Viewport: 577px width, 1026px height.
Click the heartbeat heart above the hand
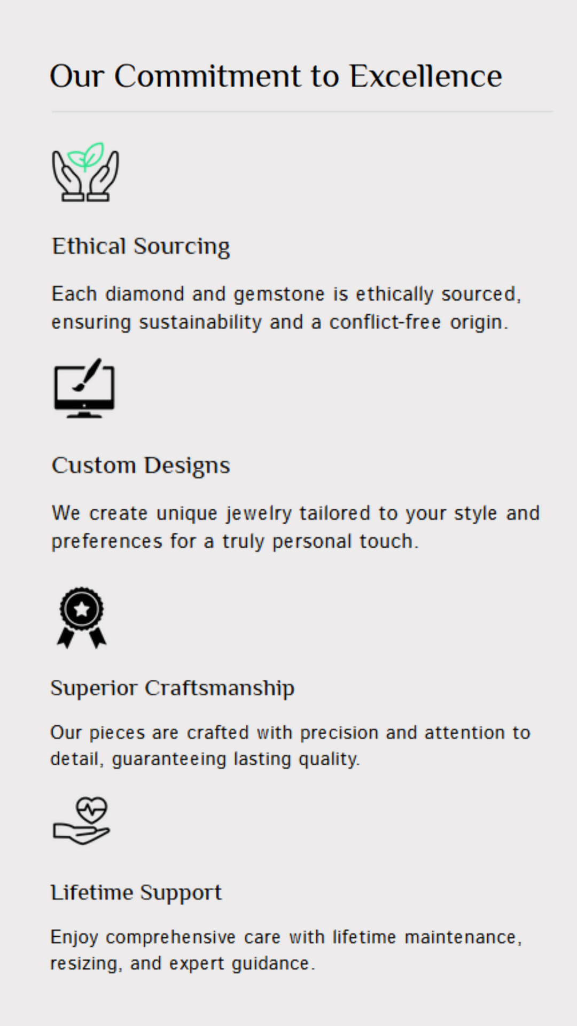click(91, 810)
